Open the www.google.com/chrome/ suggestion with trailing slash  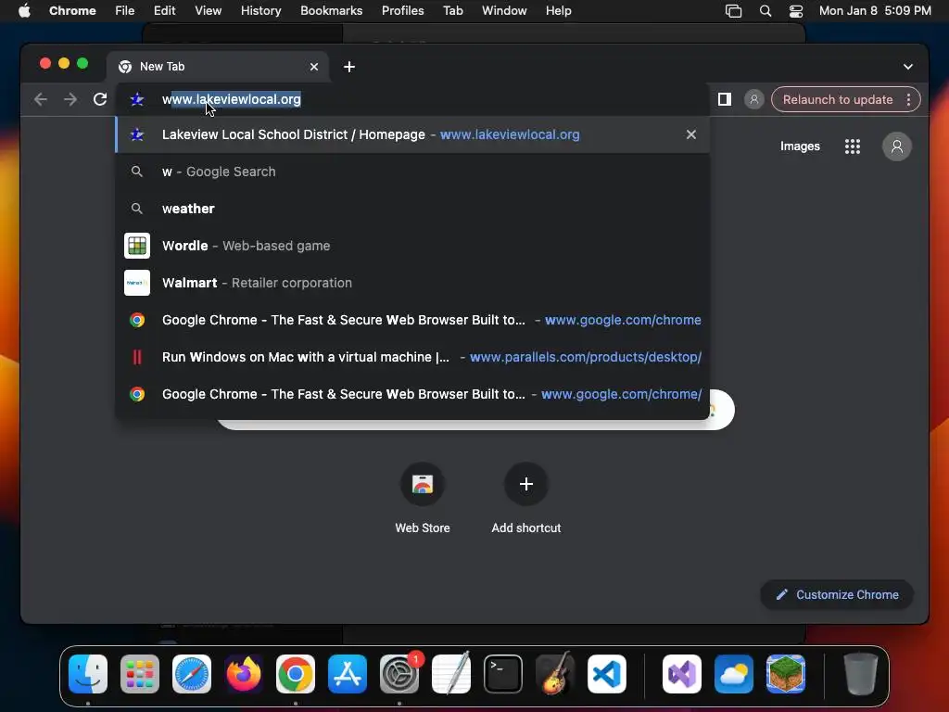(412, 393)
